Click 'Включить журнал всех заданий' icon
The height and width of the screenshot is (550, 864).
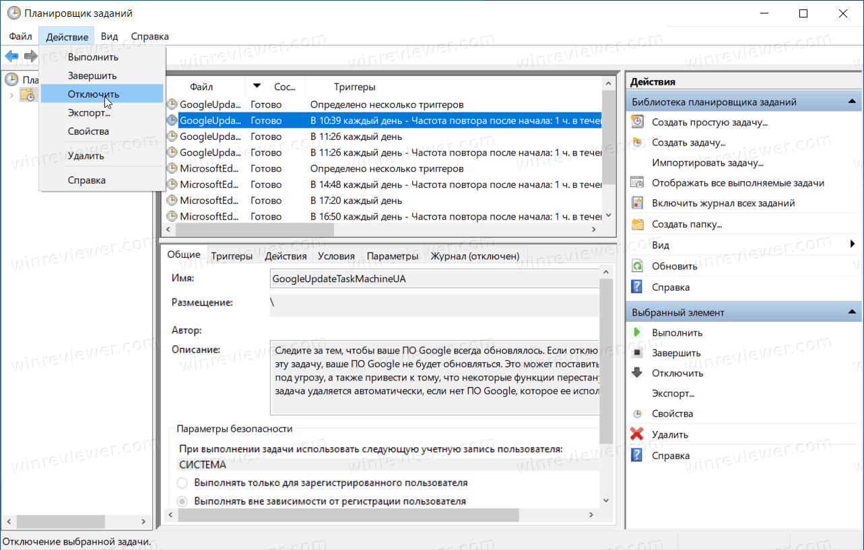(x=637, y=203)
